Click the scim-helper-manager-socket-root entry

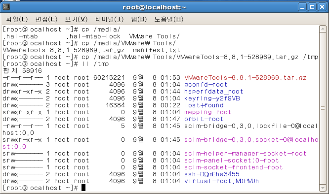[x=246, y=154]
